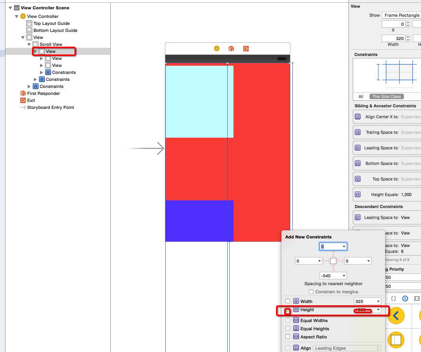421x352 pixels.
Task: Select the Height Equals 1,000 constraint
Action: (x=387, y=194)
